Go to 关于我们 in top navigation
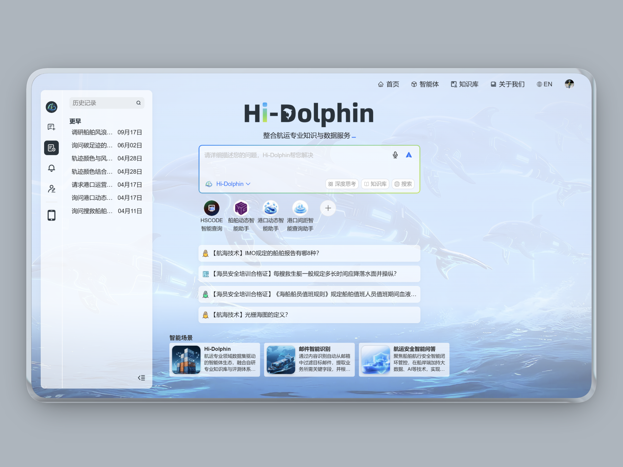This screenshot has width=623, height=467. pos(507,84)
